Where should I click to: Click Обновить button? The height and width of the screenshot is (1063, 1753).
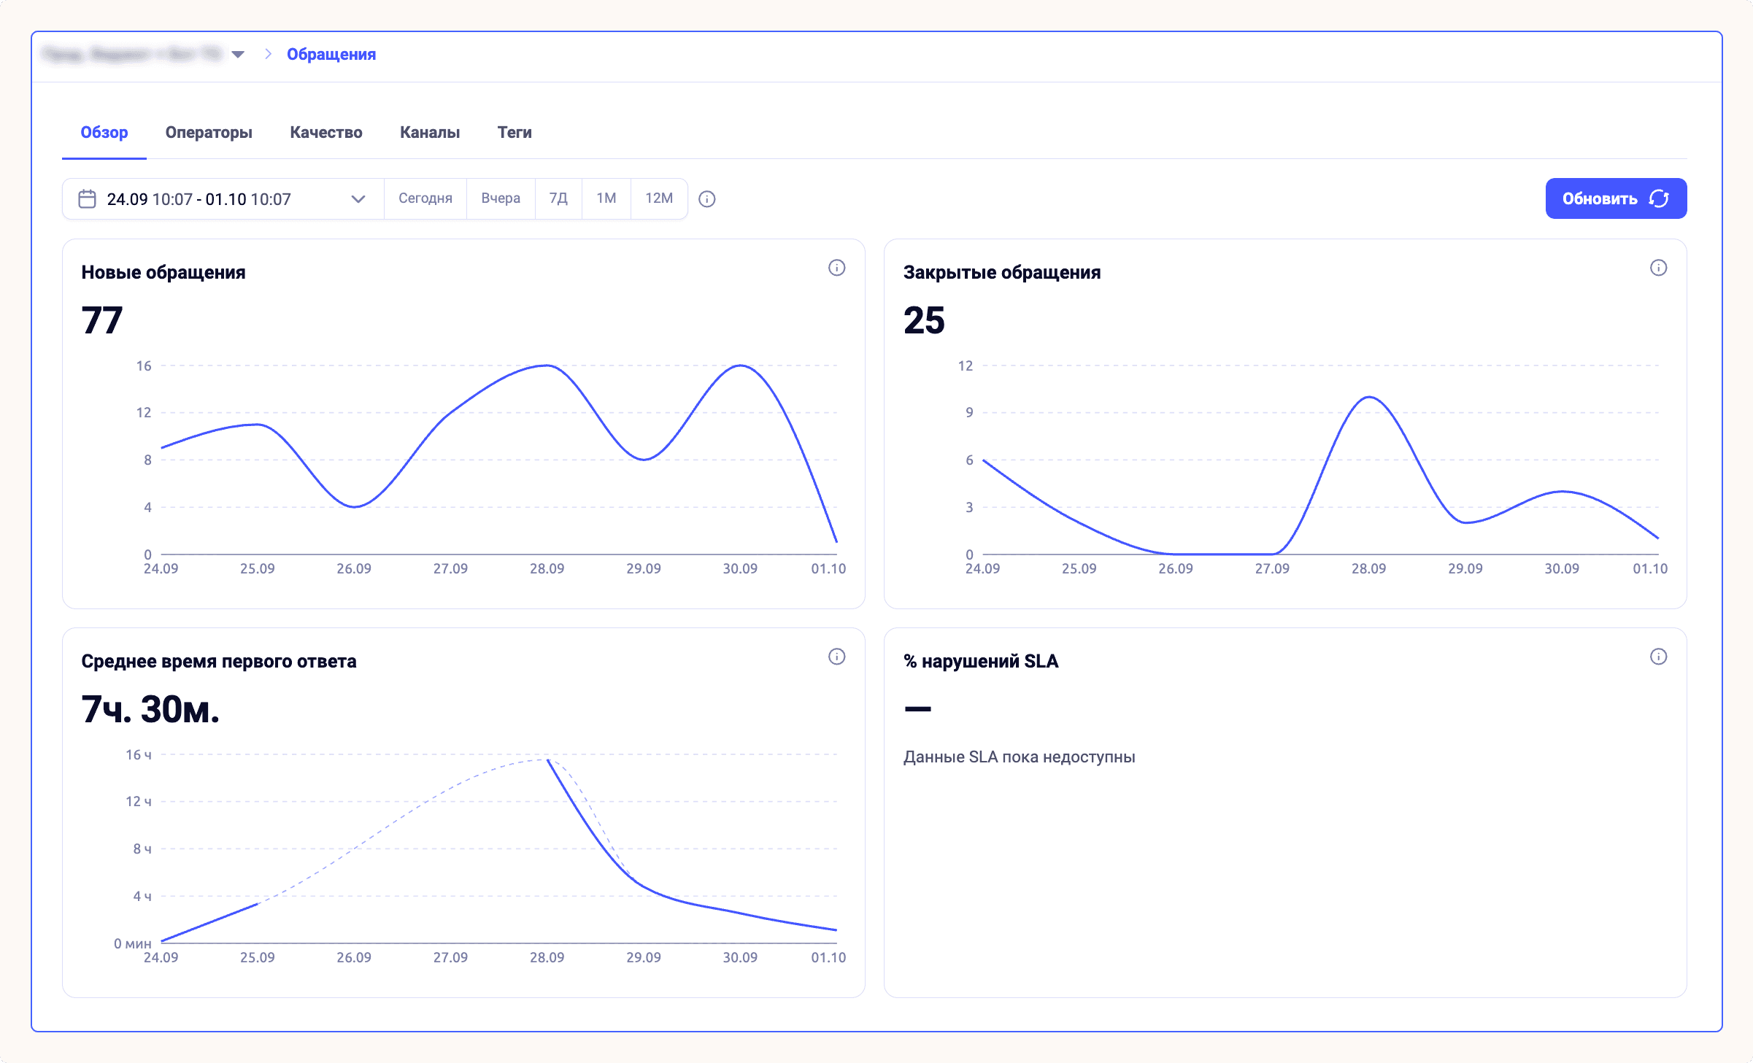[x=1616, y=198]
